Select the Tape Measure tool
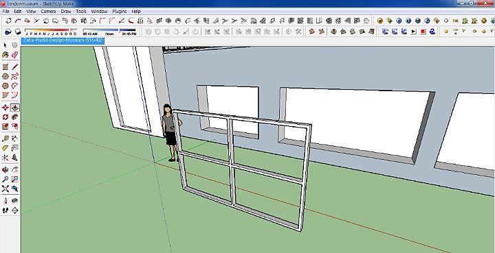 pyautogui.click(x=5, y=138)
